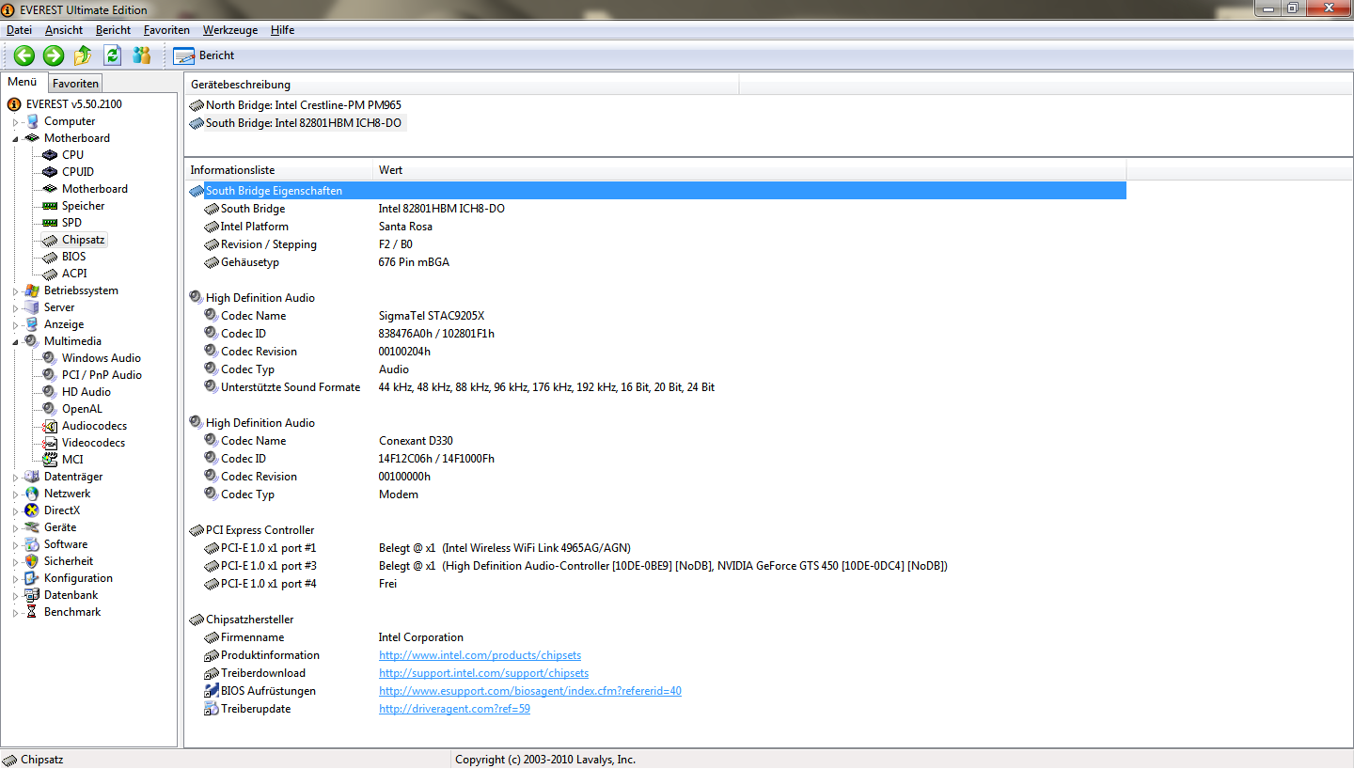Refresh the page using the Refresh toolbar icon
The height and width of the screenshot is (769, 1354).
[x=113, y=55]
